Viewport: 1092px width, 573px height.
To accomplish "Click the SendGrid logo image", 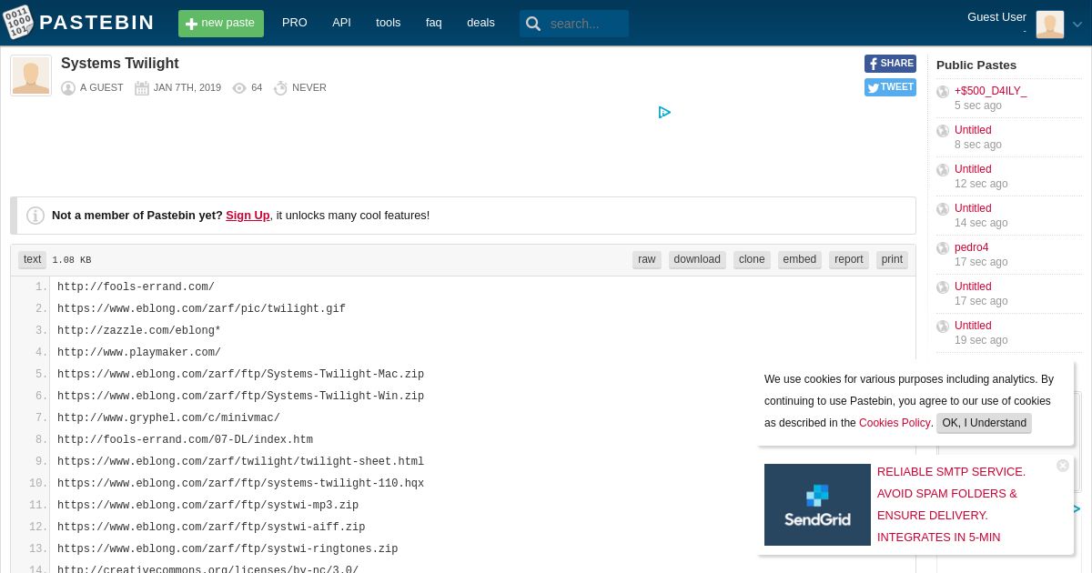I will click(x=817, y=505).
